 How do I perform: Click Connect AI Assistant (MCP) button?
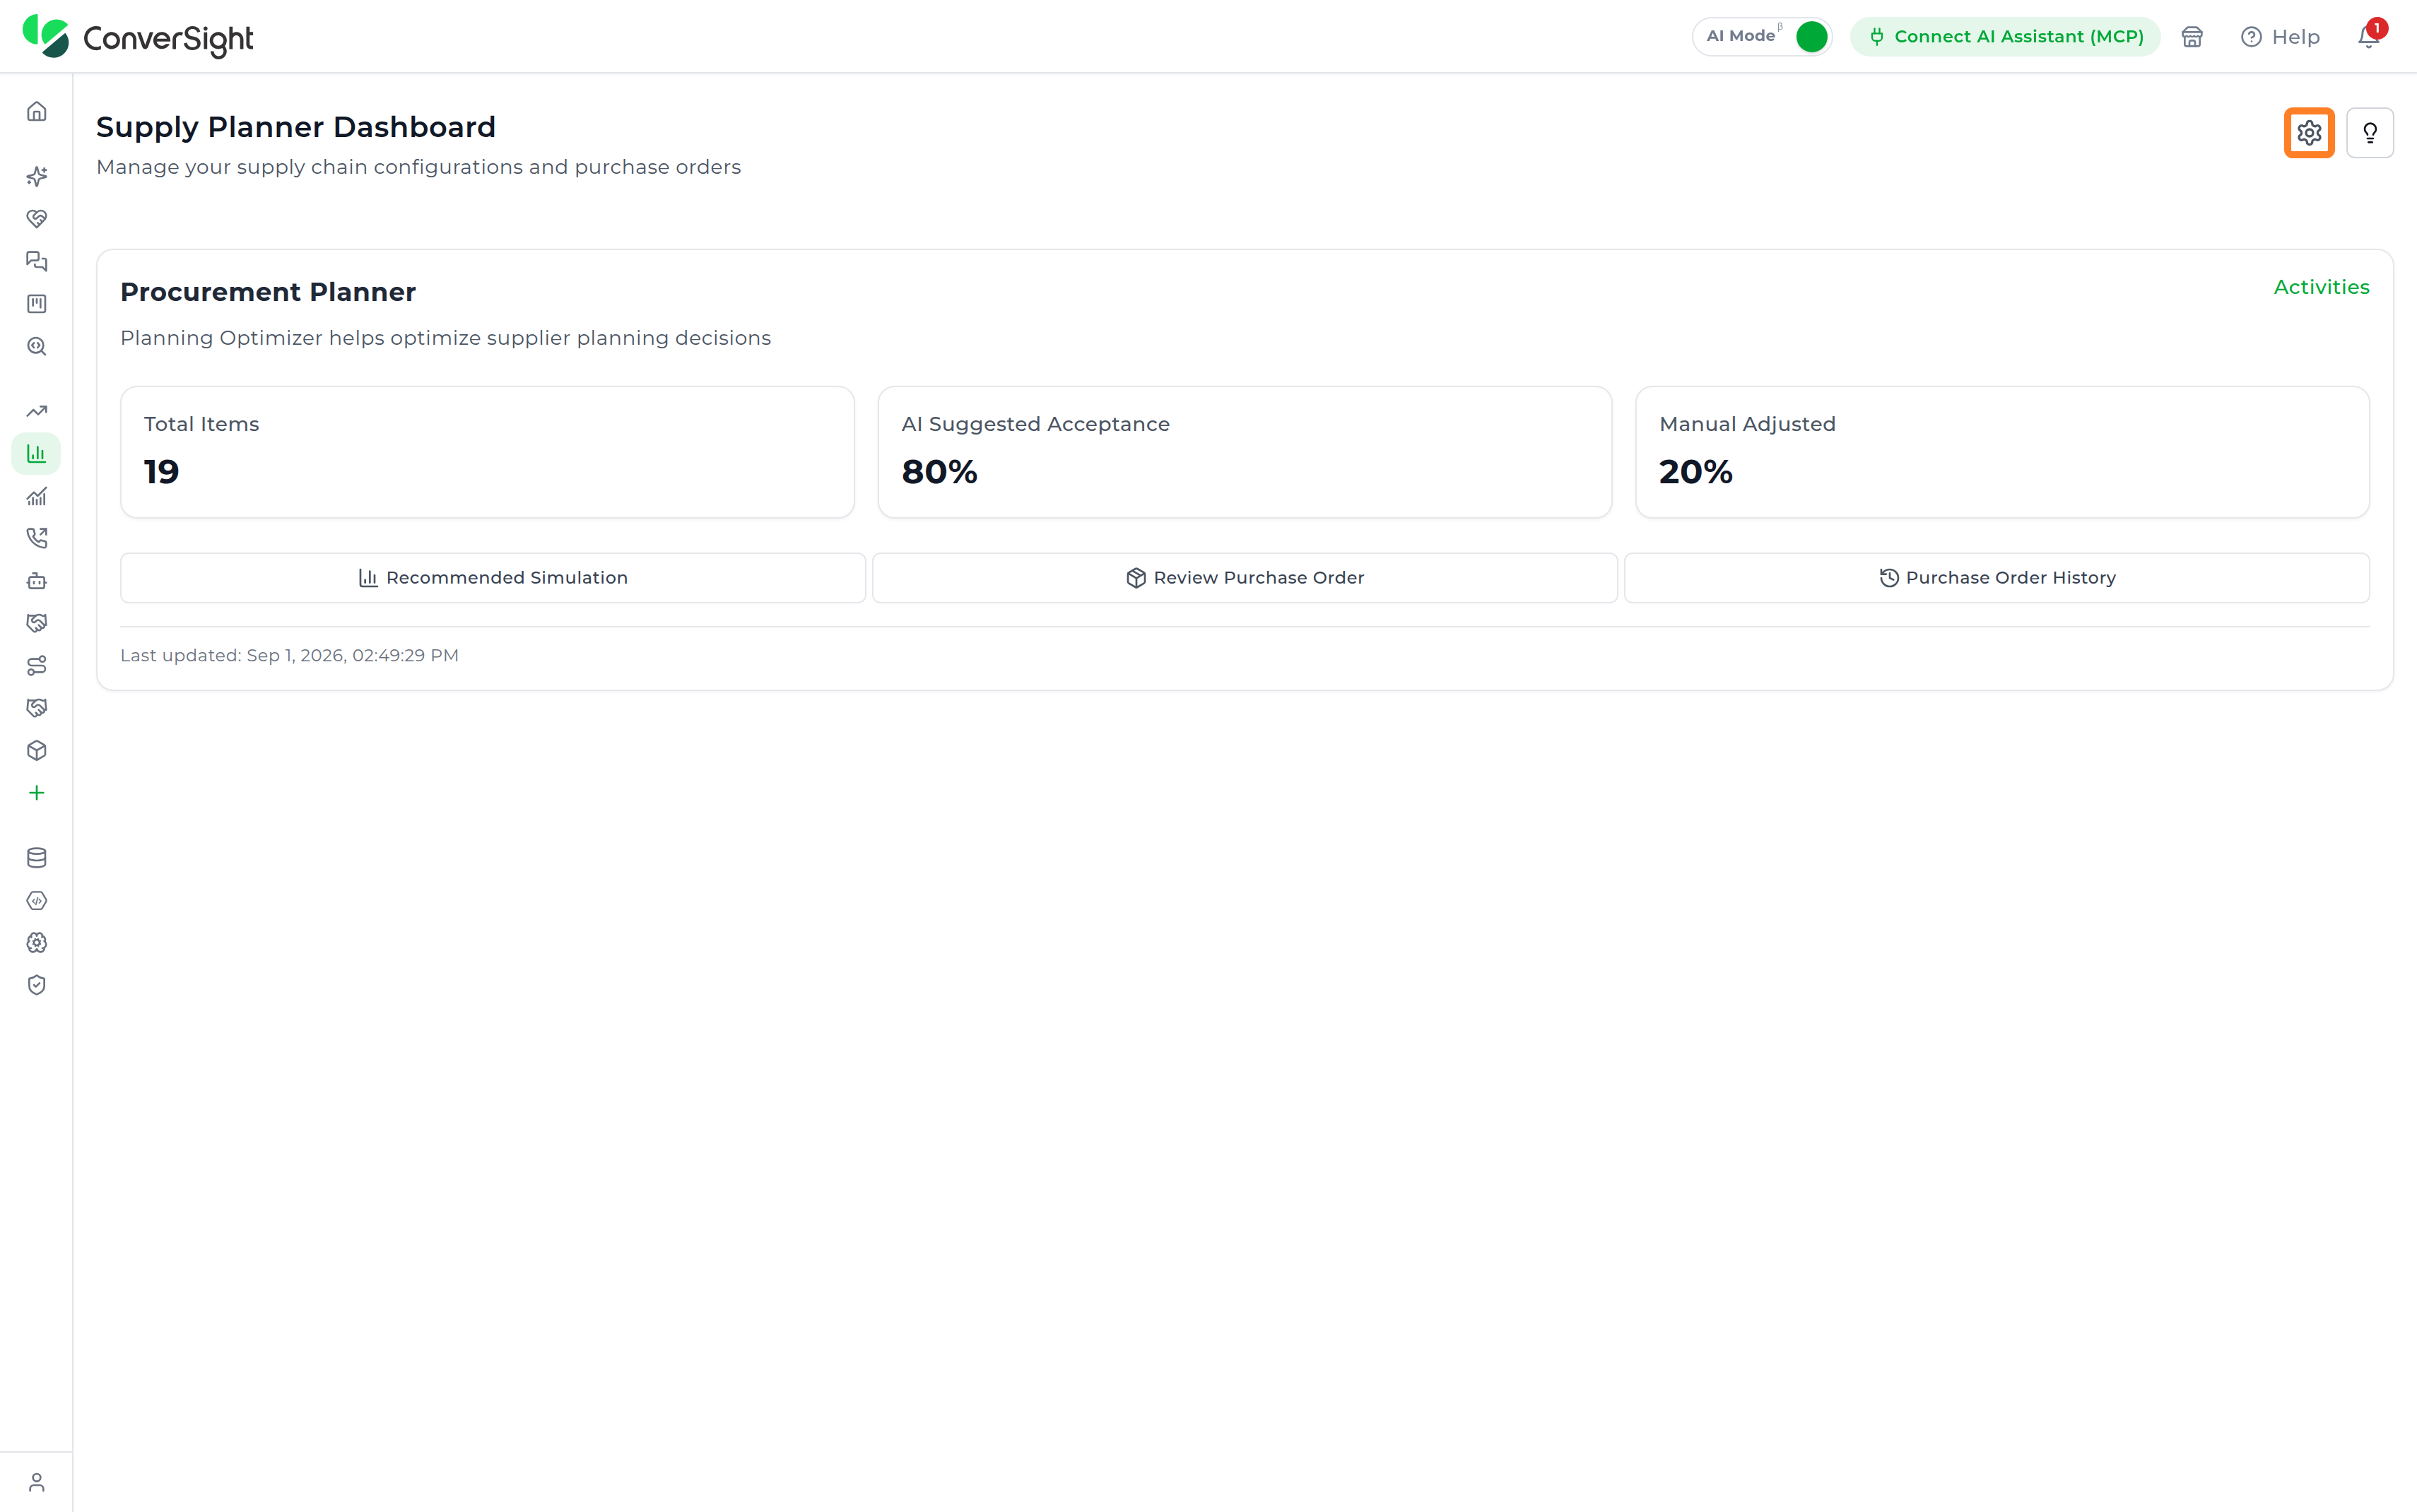point(2005,37)
